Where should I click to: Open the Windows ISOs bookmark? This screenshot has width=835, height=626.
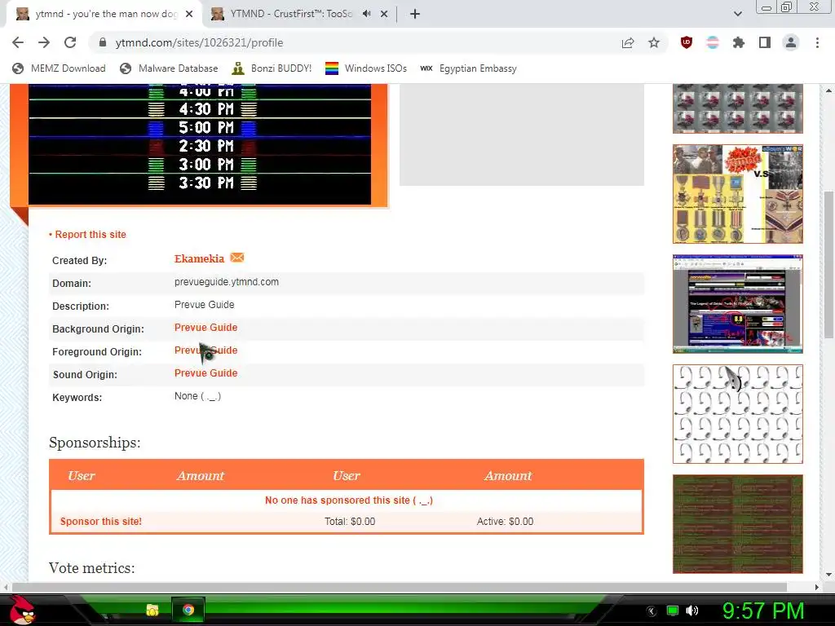point(366,68)
